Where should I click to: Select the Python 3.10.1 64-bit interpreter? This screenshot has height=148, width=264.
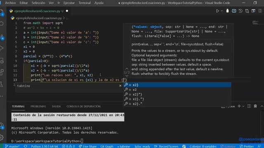pyautogui.click(x=45, y=146)
